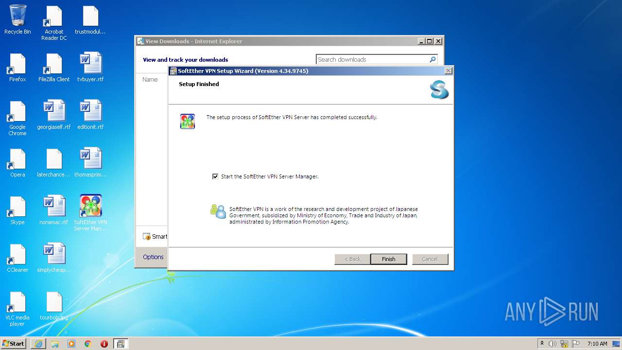The height and width of the screenshot is (350, 622).
Task: Open Windows Explorer folder in the taskbar
Action: (55, 344)
